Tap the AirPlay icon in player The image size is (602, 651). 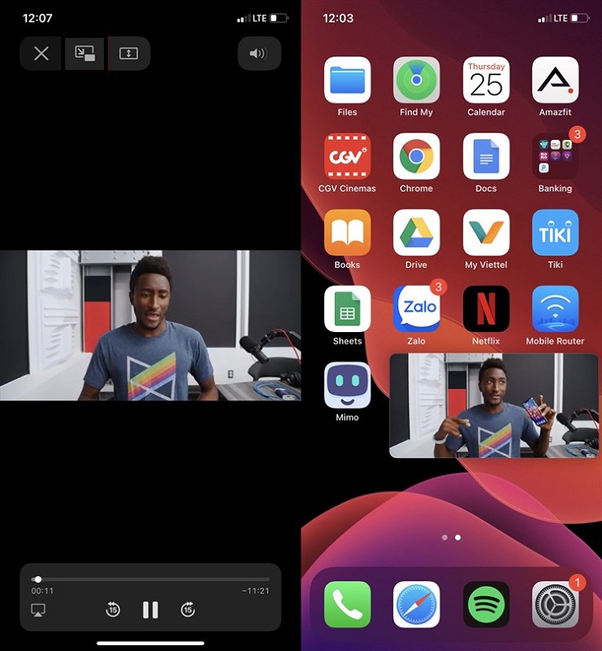coord(38,610)
